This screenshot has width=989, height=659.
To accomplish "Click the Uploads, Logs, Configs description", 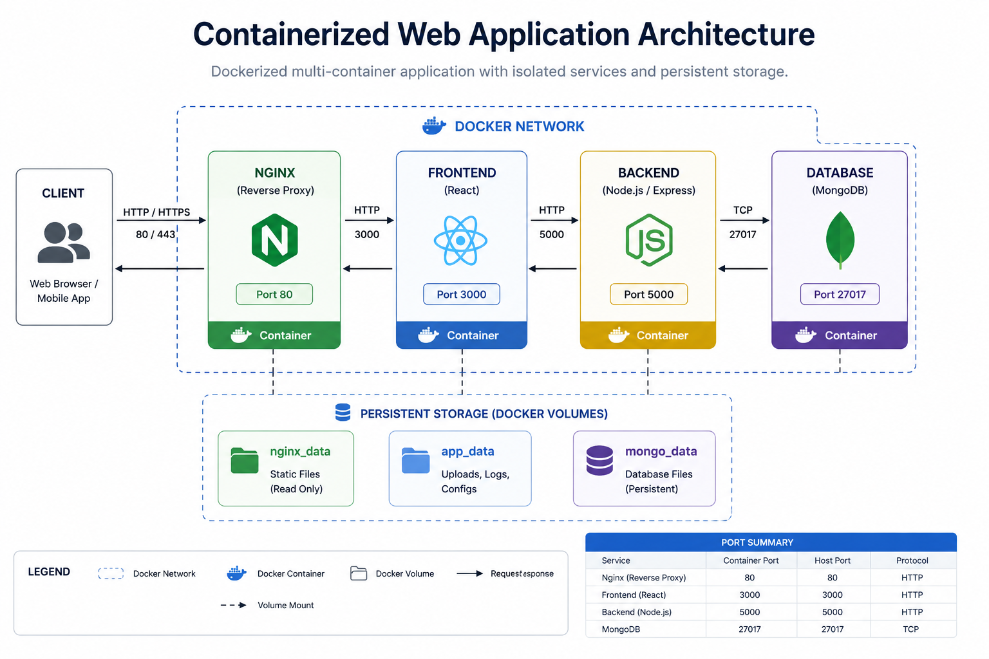I will pos(475,481).
